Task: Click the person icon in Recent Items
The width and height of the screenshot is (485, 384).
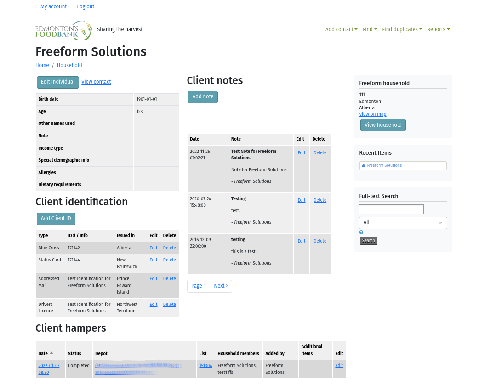Action: [x=364, y=165]
